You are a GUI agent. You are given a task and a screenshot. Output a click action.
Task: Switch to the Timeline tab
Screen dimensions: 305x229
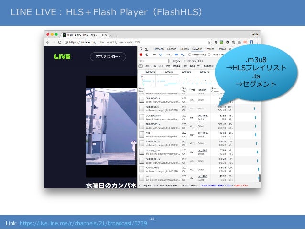click(x=209, y=49)
